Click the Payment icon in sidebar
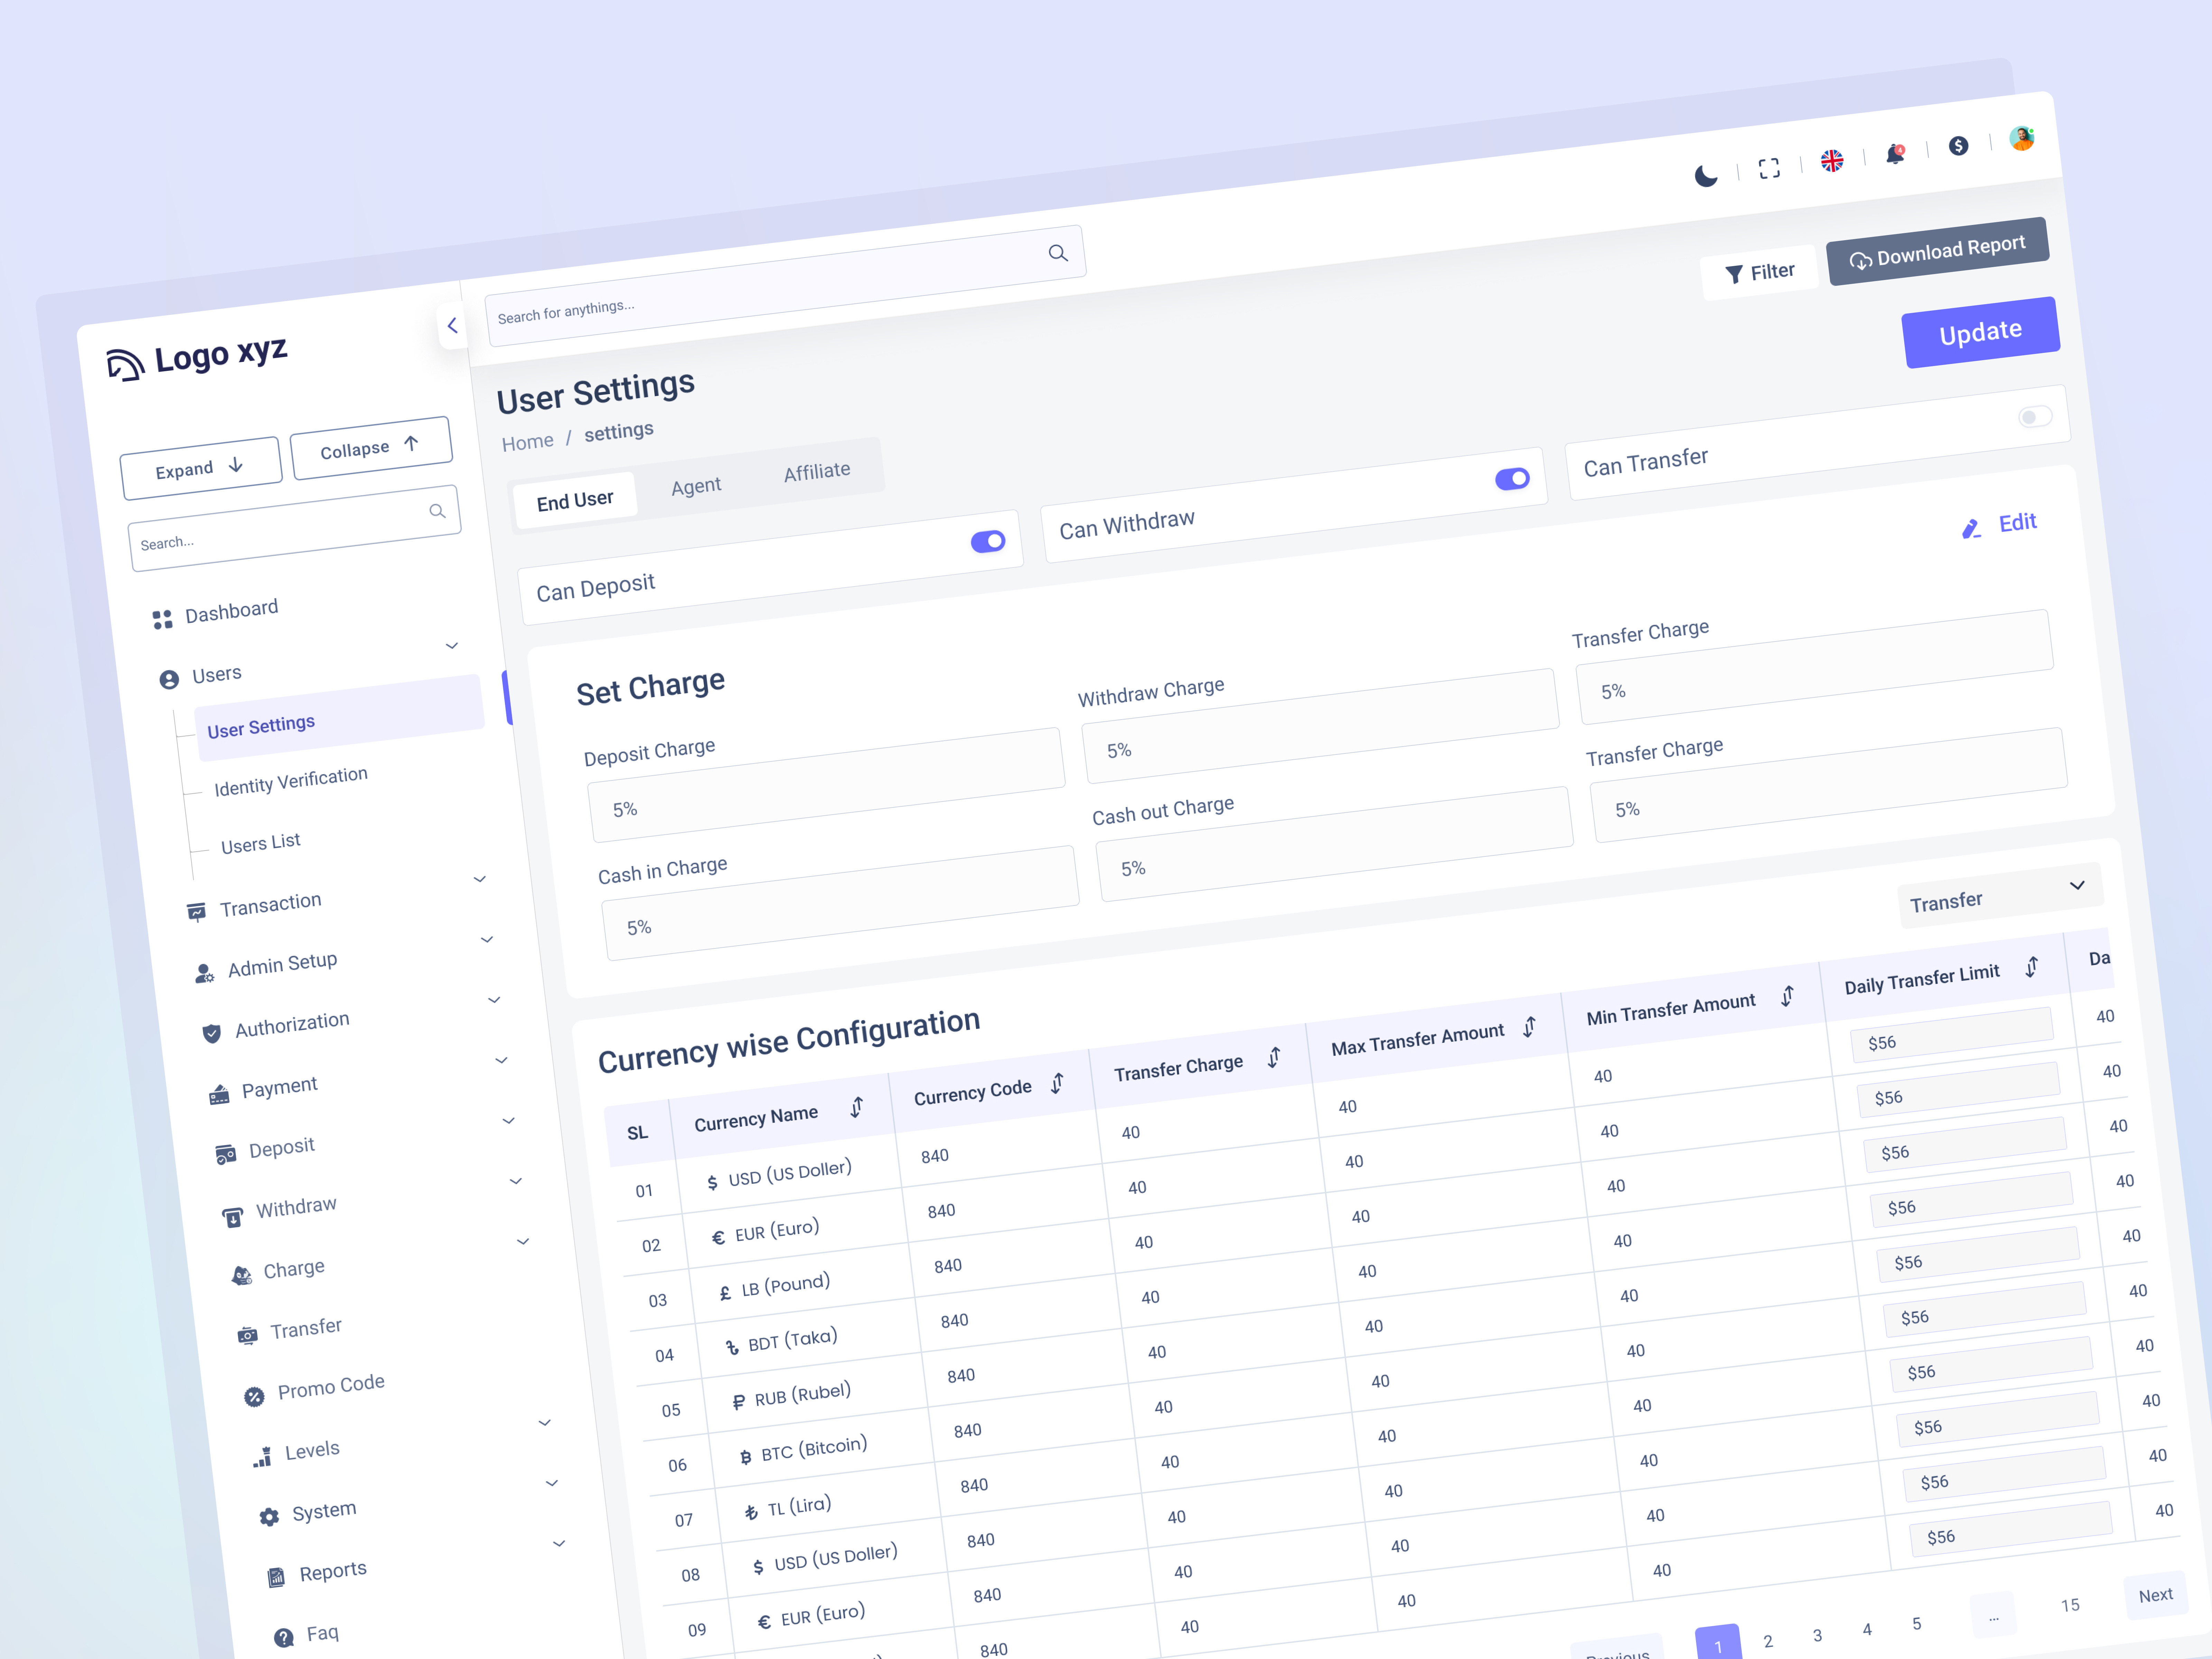2212x1659 pixels. [219, 1095]
